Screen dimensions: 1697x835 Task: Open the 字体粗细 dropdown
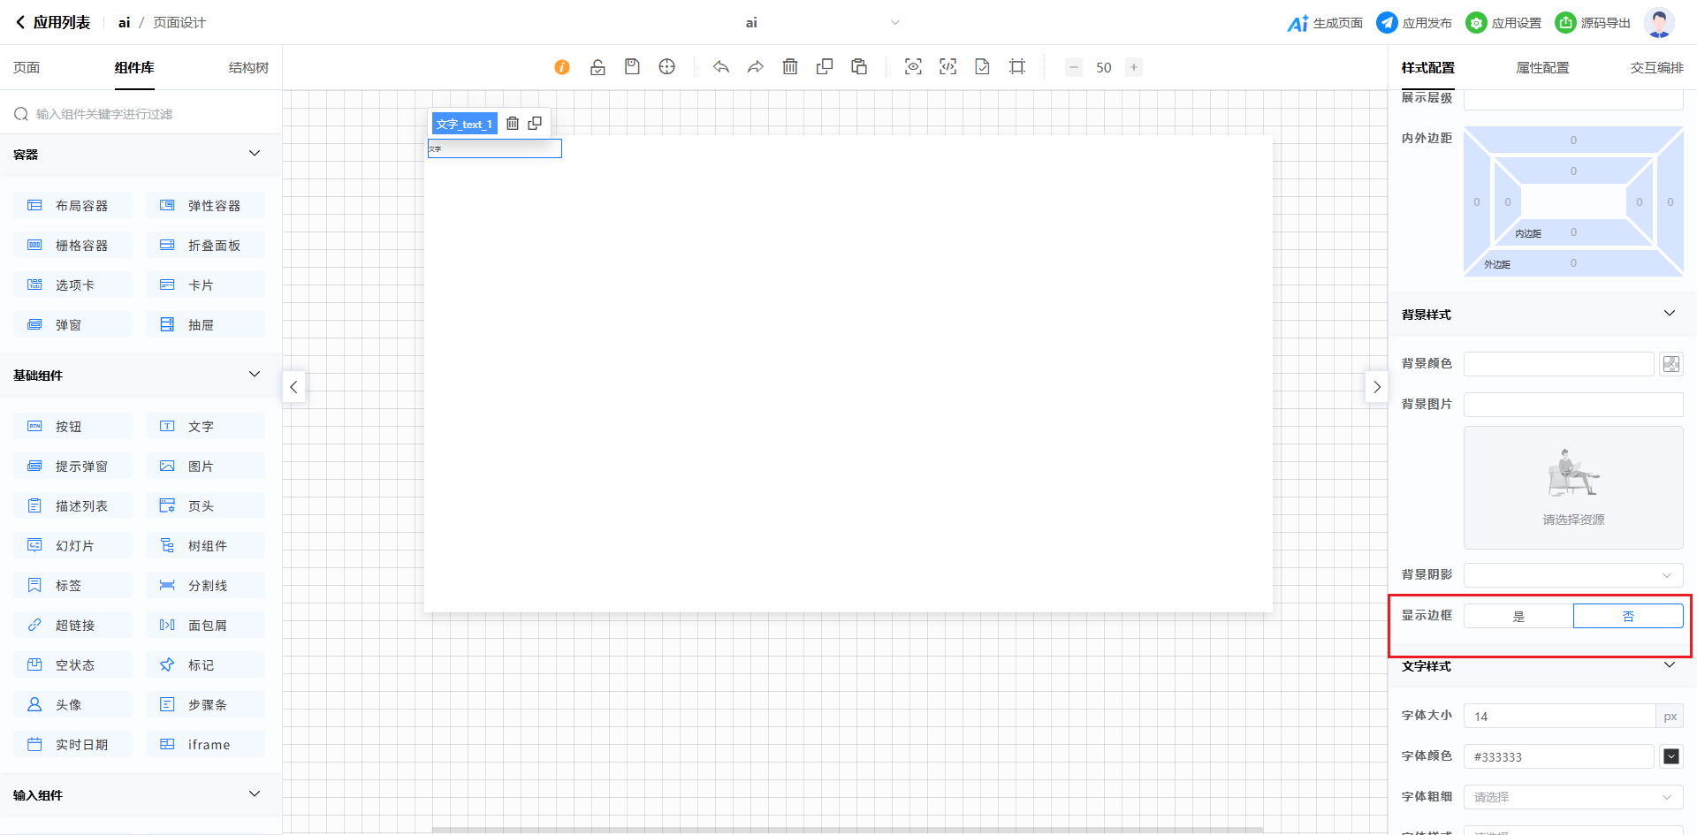pos(1573,797)
